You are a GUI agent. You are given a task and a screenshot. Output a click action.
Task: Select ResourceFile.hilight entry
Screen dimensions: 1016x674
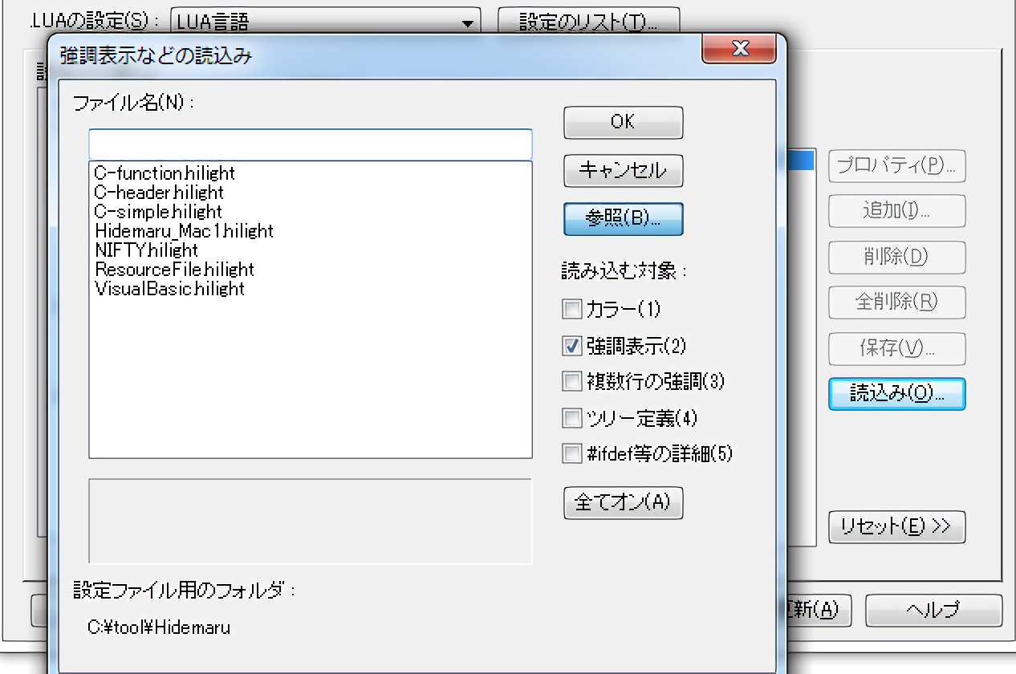click(x=174, y=270)
